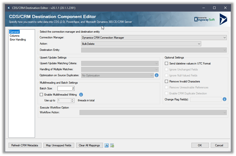The width and height of the screenshot is (236, 156).
Task: Open the Destination Entity dropdown
Action: [x=154, y=50]
